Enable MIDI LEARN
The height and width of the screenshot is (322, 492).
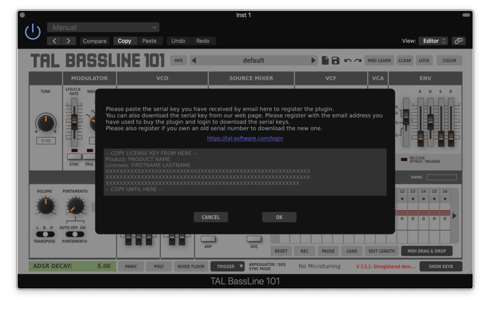click(379, 60)
